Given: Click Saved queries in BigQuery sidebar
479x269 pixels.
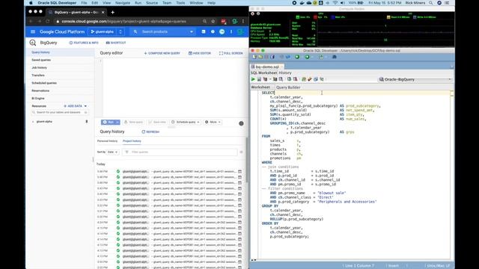Looking at the screenshot, I should [41, 60].
